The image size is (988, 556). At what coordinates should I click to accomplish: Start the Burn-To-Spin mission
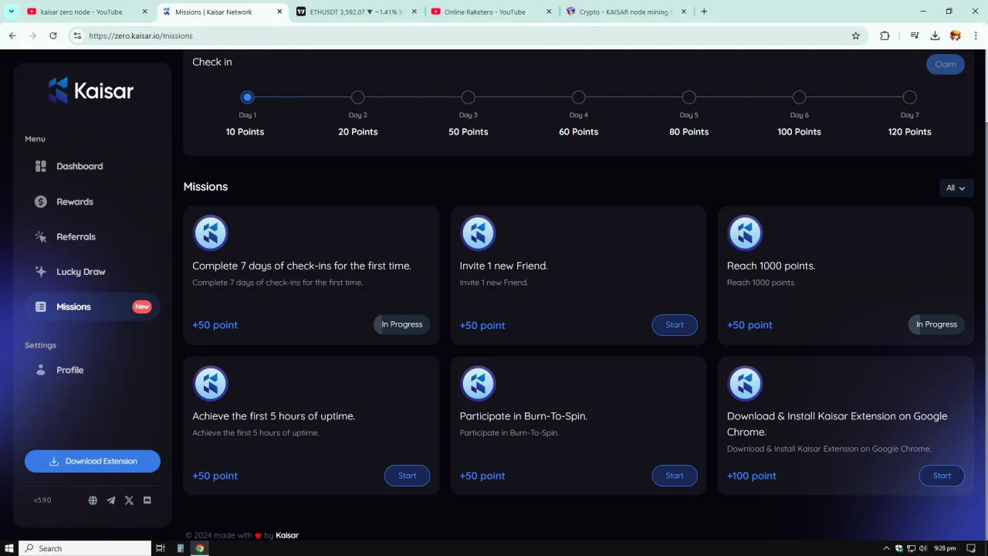675,476
